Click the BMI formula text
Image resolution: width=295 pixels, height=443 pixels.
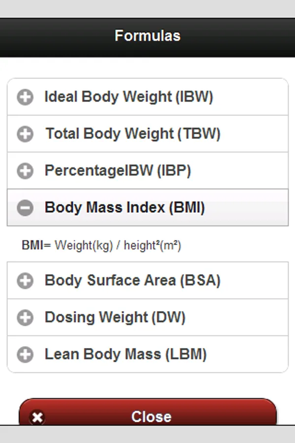(101, 245)
